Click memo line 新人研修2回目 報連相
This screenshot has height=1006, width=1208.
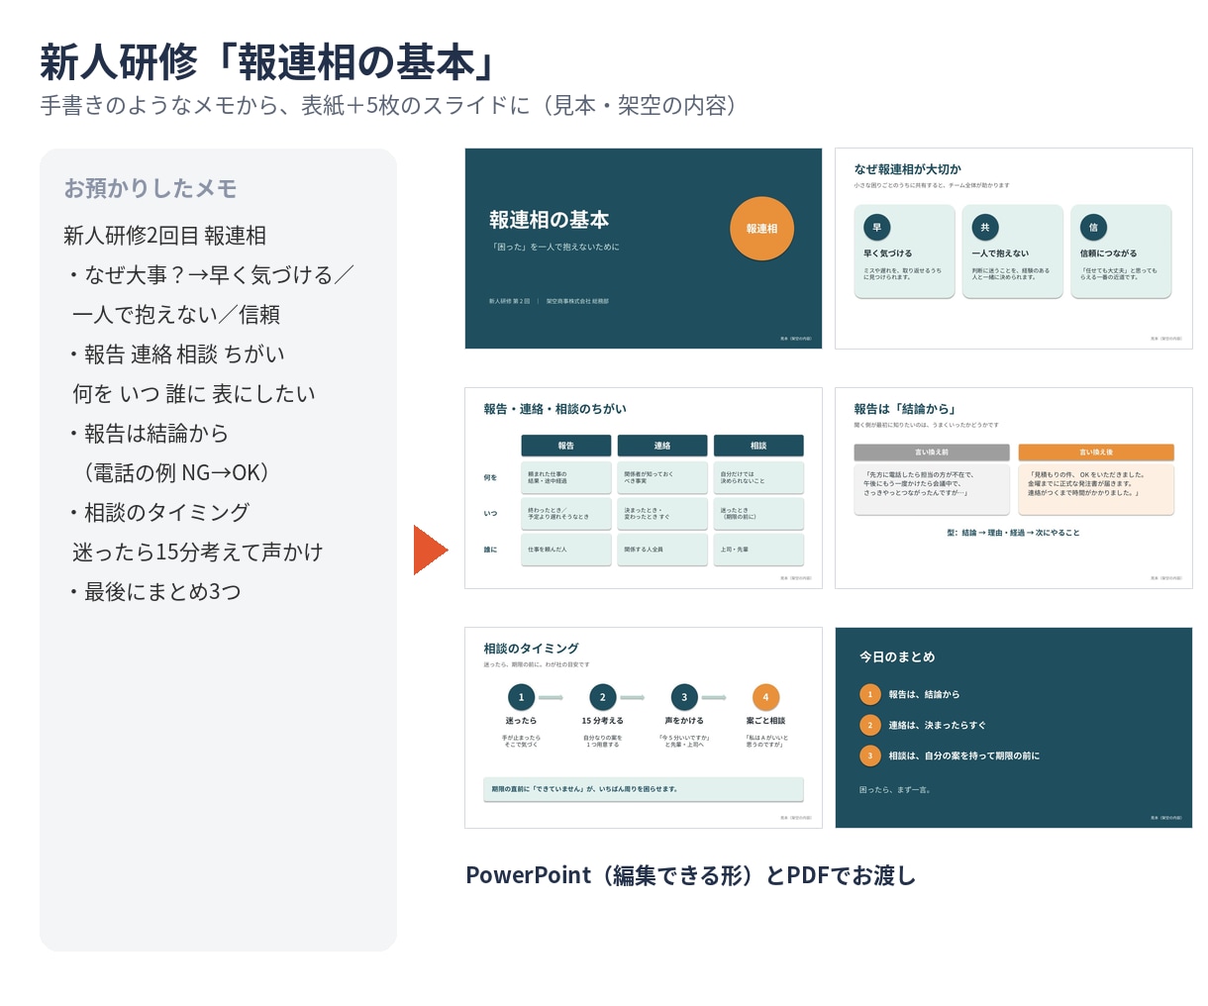pyautogui.click(x=164, y=236)
